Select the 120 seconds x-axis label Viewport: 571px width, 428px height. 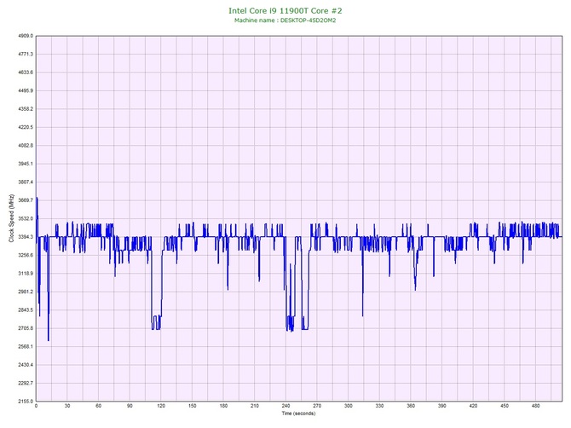(161, 406)
